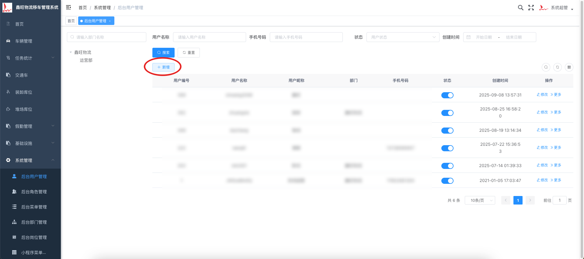Focus the 前往 page number field
This screenshot has height=259, width=584.
(560, 200)
